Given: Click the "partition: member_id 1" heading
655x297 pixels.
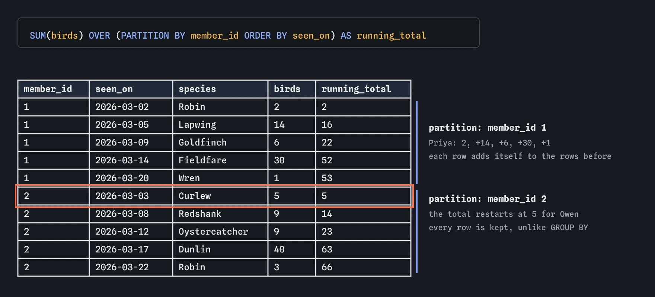Looking at the screenshot, I should 488,128.
